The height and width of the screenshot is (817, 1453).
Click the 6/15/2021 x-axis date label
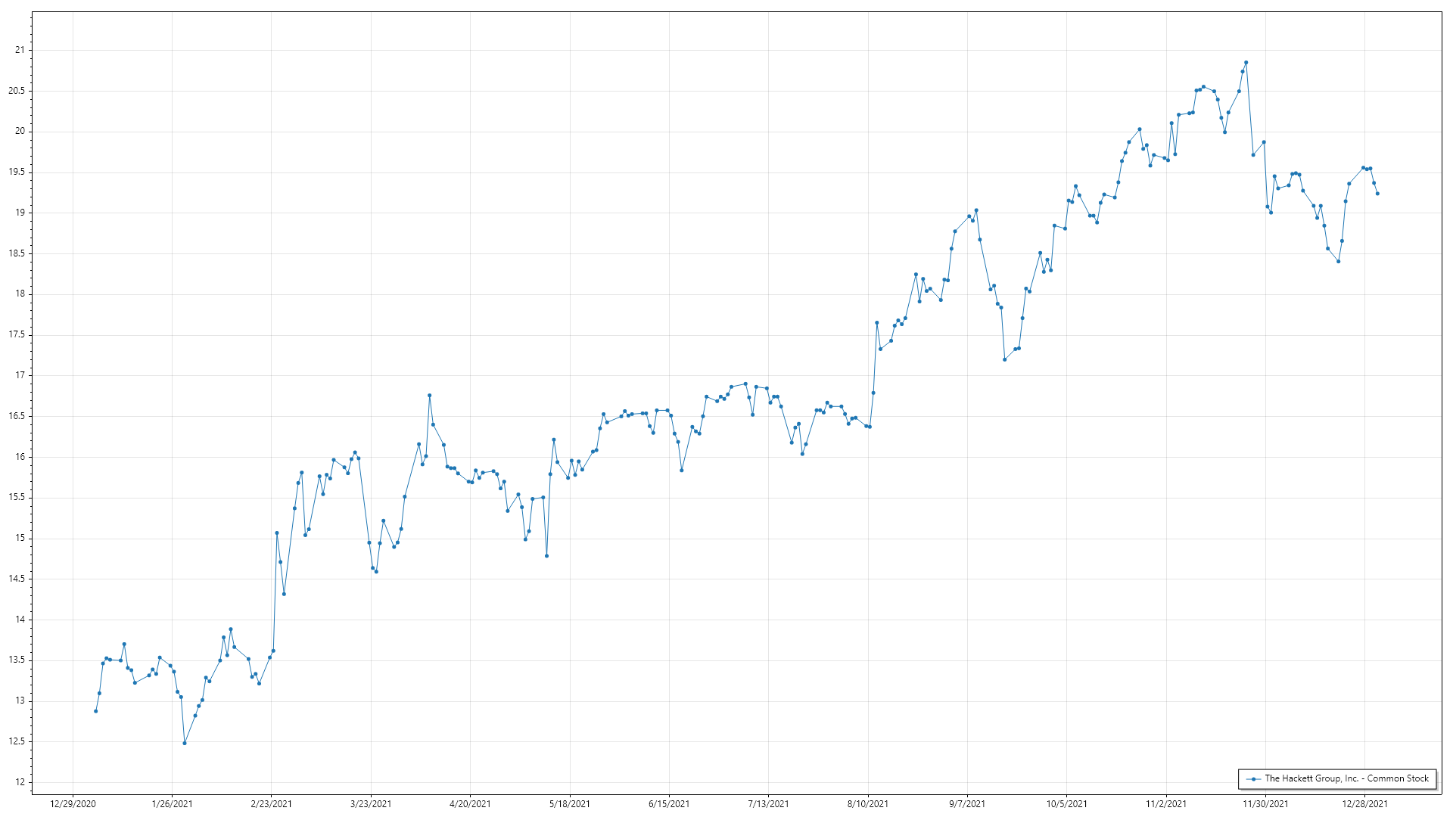click(669, 804)
